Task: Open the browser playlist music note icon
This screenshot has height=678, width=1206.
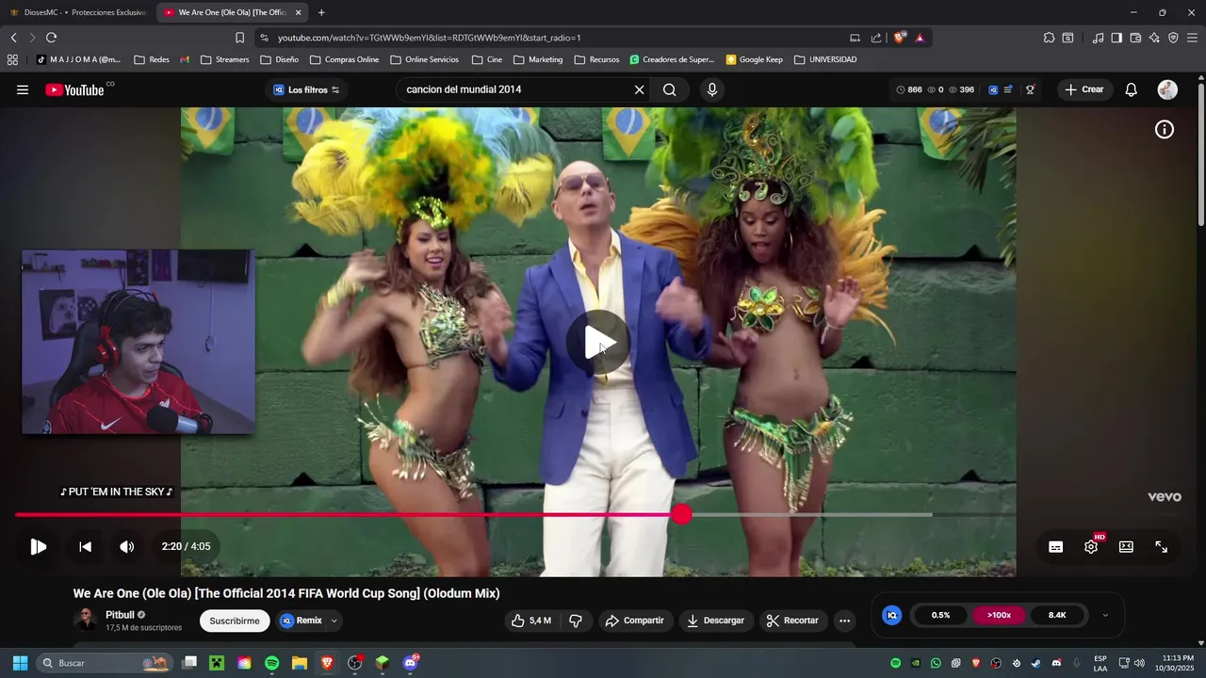Action: pos(1098,38)
